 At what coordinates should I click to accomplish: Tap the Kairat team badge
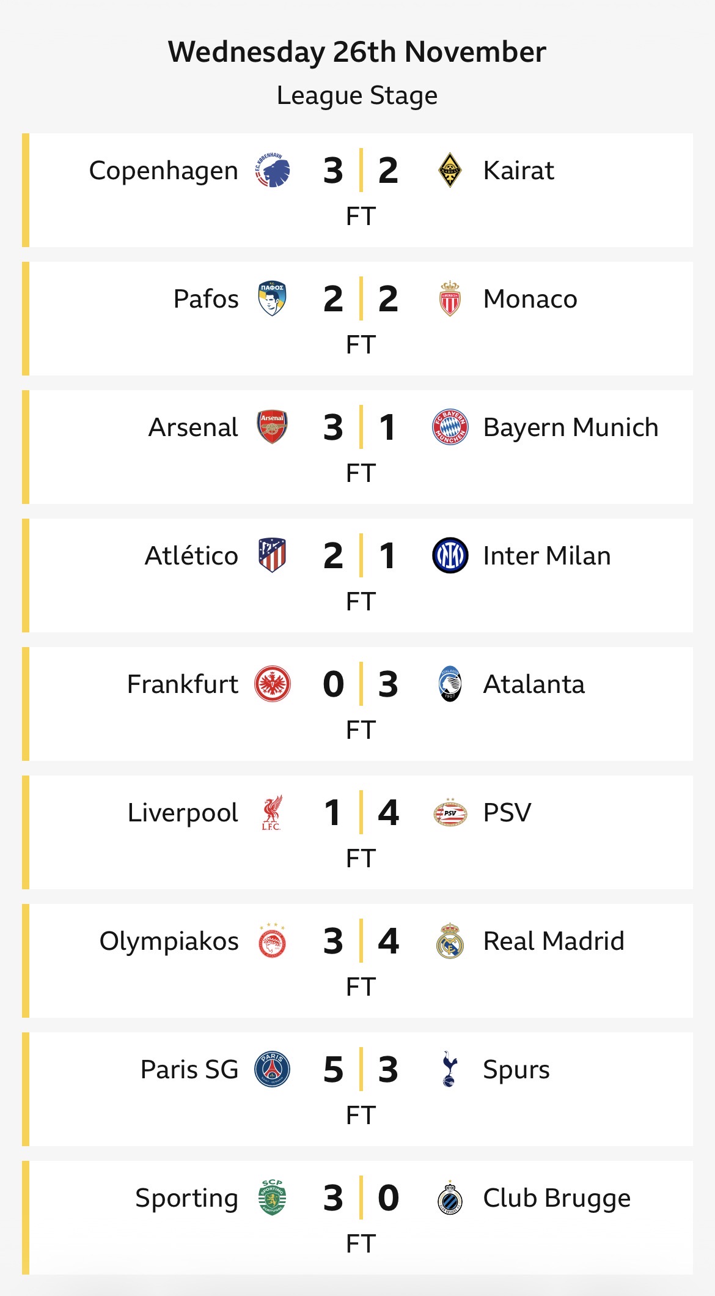point(450,170)
